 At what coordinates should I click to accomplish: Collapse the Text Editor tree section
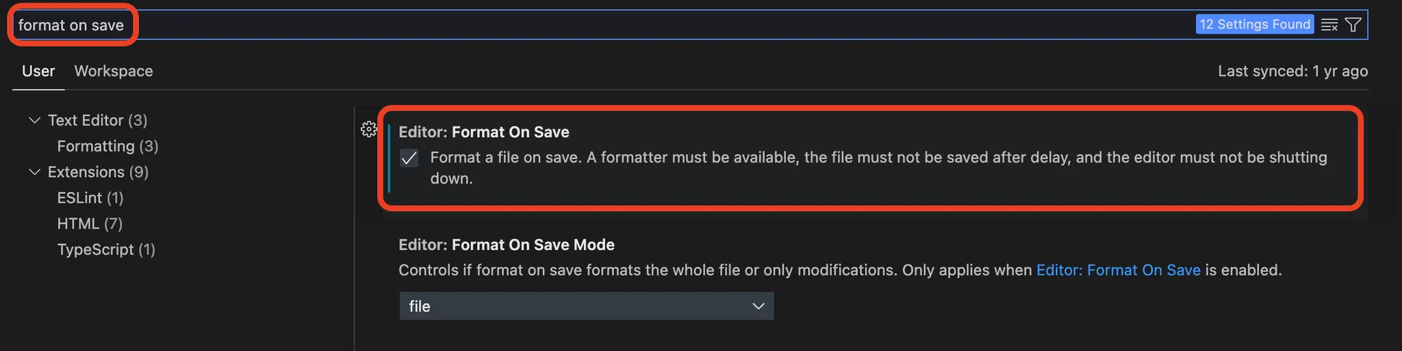click(x=34, y=120)
